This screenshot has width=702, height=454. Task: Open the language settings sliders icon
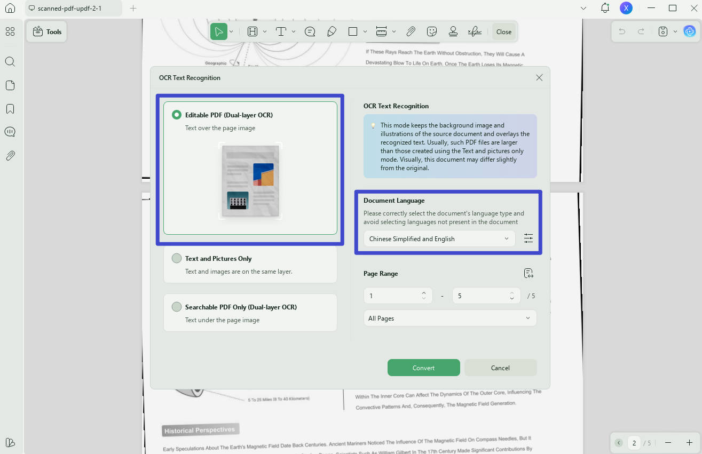coord(529,238)
